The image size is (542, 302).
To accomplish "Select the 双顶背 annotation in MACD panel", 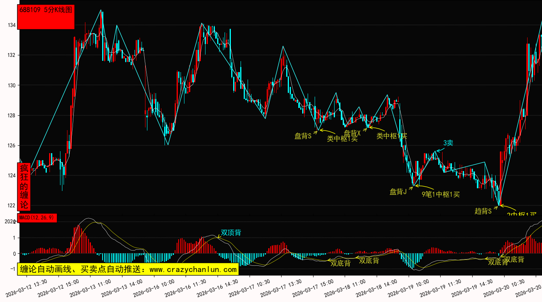I will tap(231, 233).
